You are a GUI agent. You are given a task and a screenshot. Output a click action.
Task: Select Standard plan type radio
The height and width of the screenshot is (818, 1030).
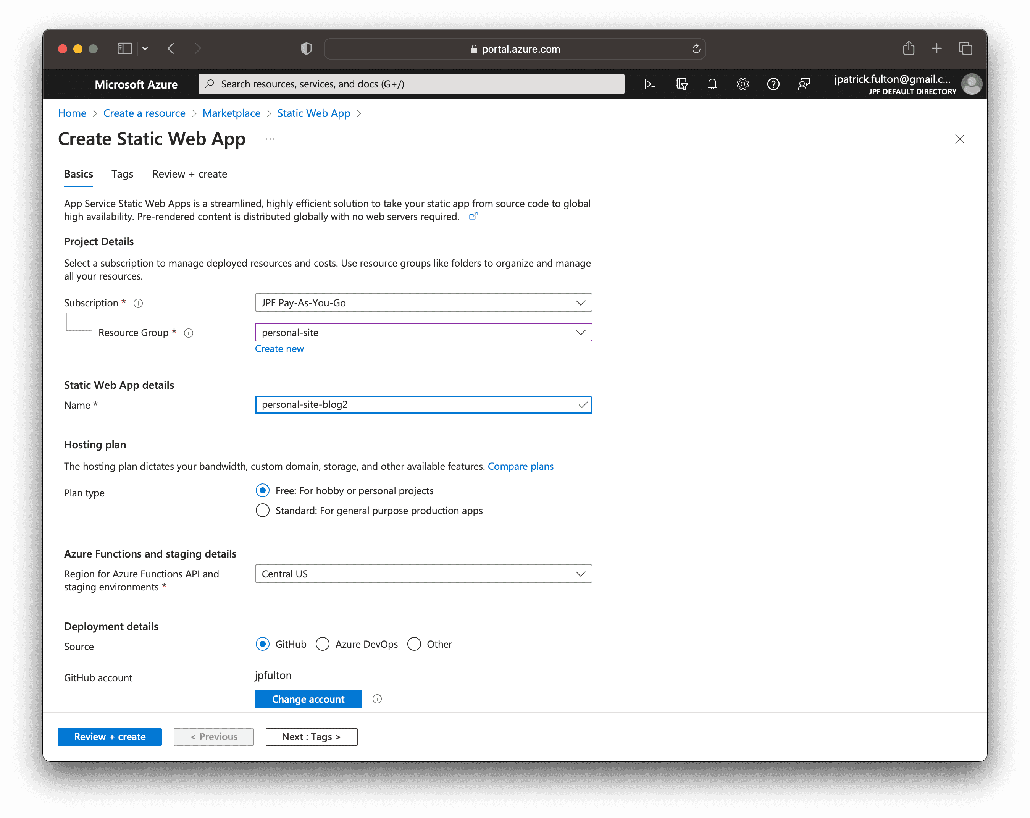click(262, 510)
